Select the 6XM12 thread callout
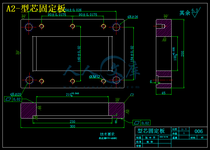This screenshot has height=150, width=210. coord(94,77)
